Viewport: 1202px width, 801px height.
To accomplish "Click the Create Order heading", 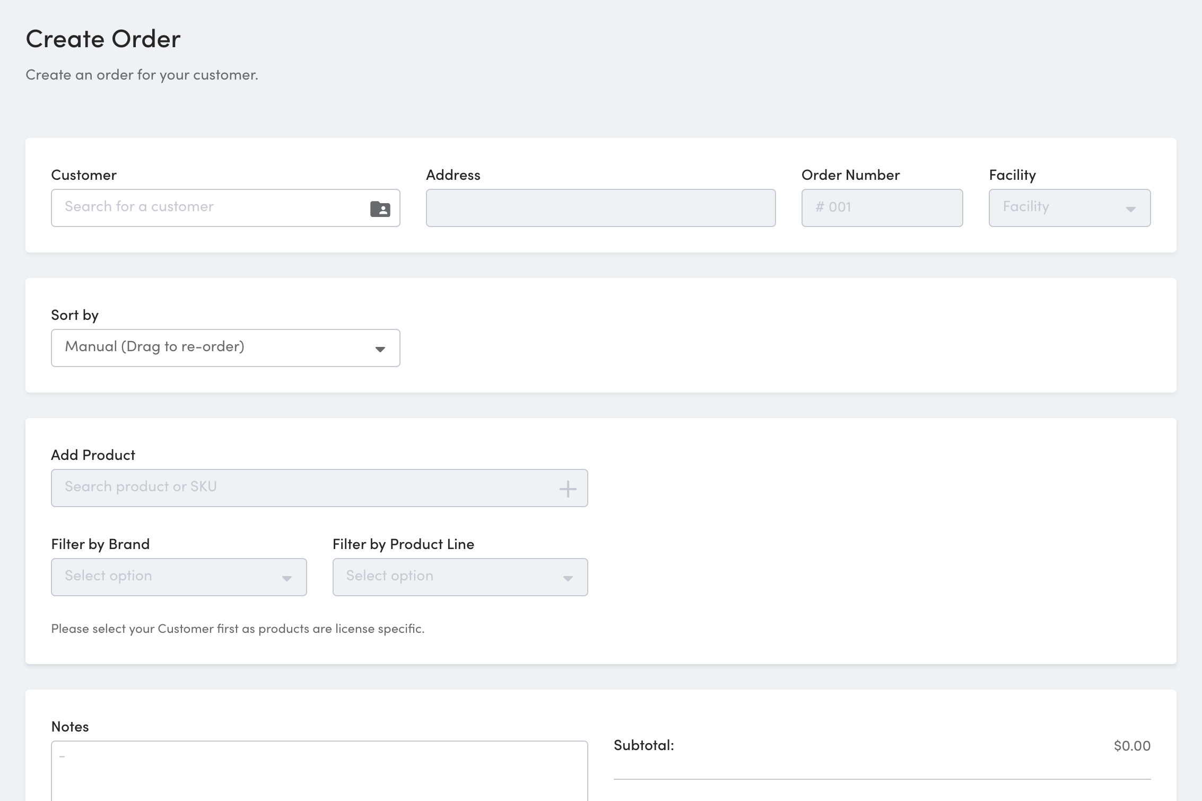I will [103, 39].
